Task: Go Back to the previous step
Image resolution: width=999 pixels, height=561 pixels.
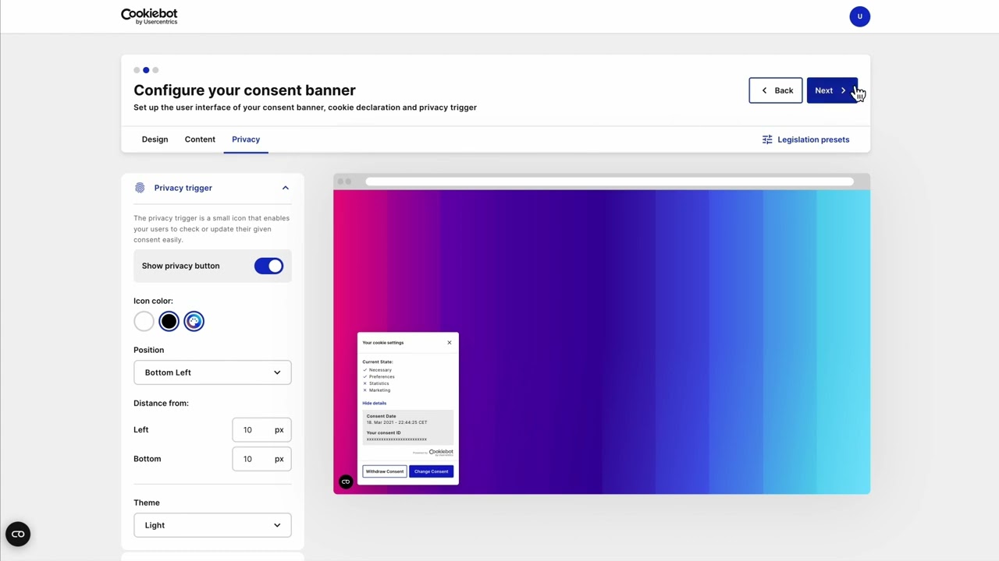Action: (x=775, y=90)
